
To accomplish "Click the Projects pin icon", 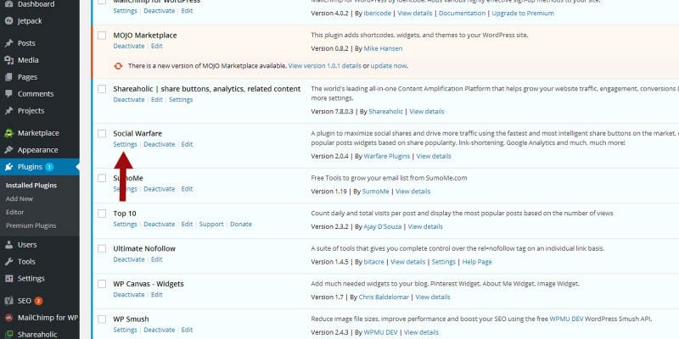I will [8, 111].
